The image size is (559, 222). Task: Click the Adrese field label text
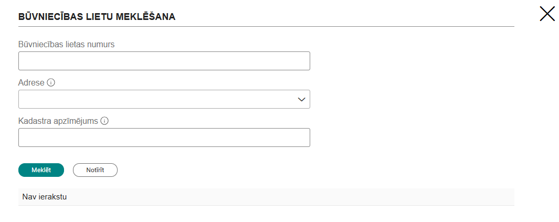[x=31, y=83]
